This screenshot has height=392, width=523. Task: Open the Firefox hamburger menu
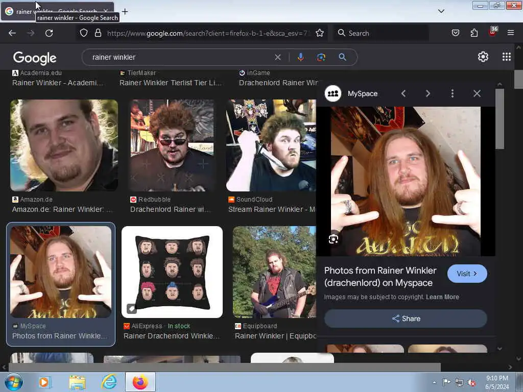point(511,33)
